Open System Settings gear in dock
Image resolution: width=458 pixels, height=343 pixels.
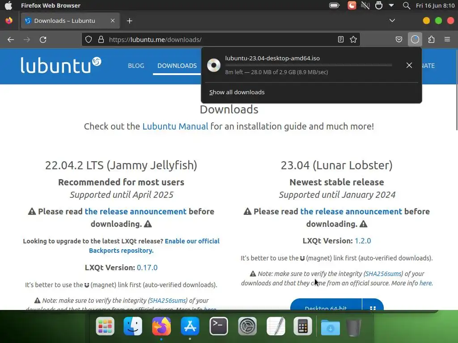point(247,326)
